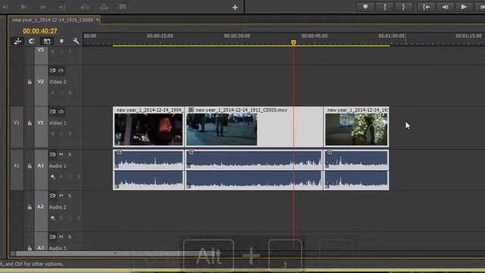The height and width of the screenshot is (273, 485).
Task: Add a marker from timeline toolbar
Action: (61, 41)
